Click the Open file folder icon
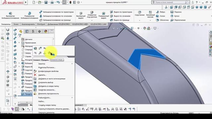This screenshot has height=119, width=212. 40,2
